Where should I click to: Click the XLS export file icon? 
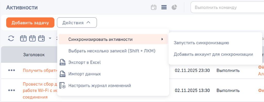pyautogui.click(x=62, y=62)
